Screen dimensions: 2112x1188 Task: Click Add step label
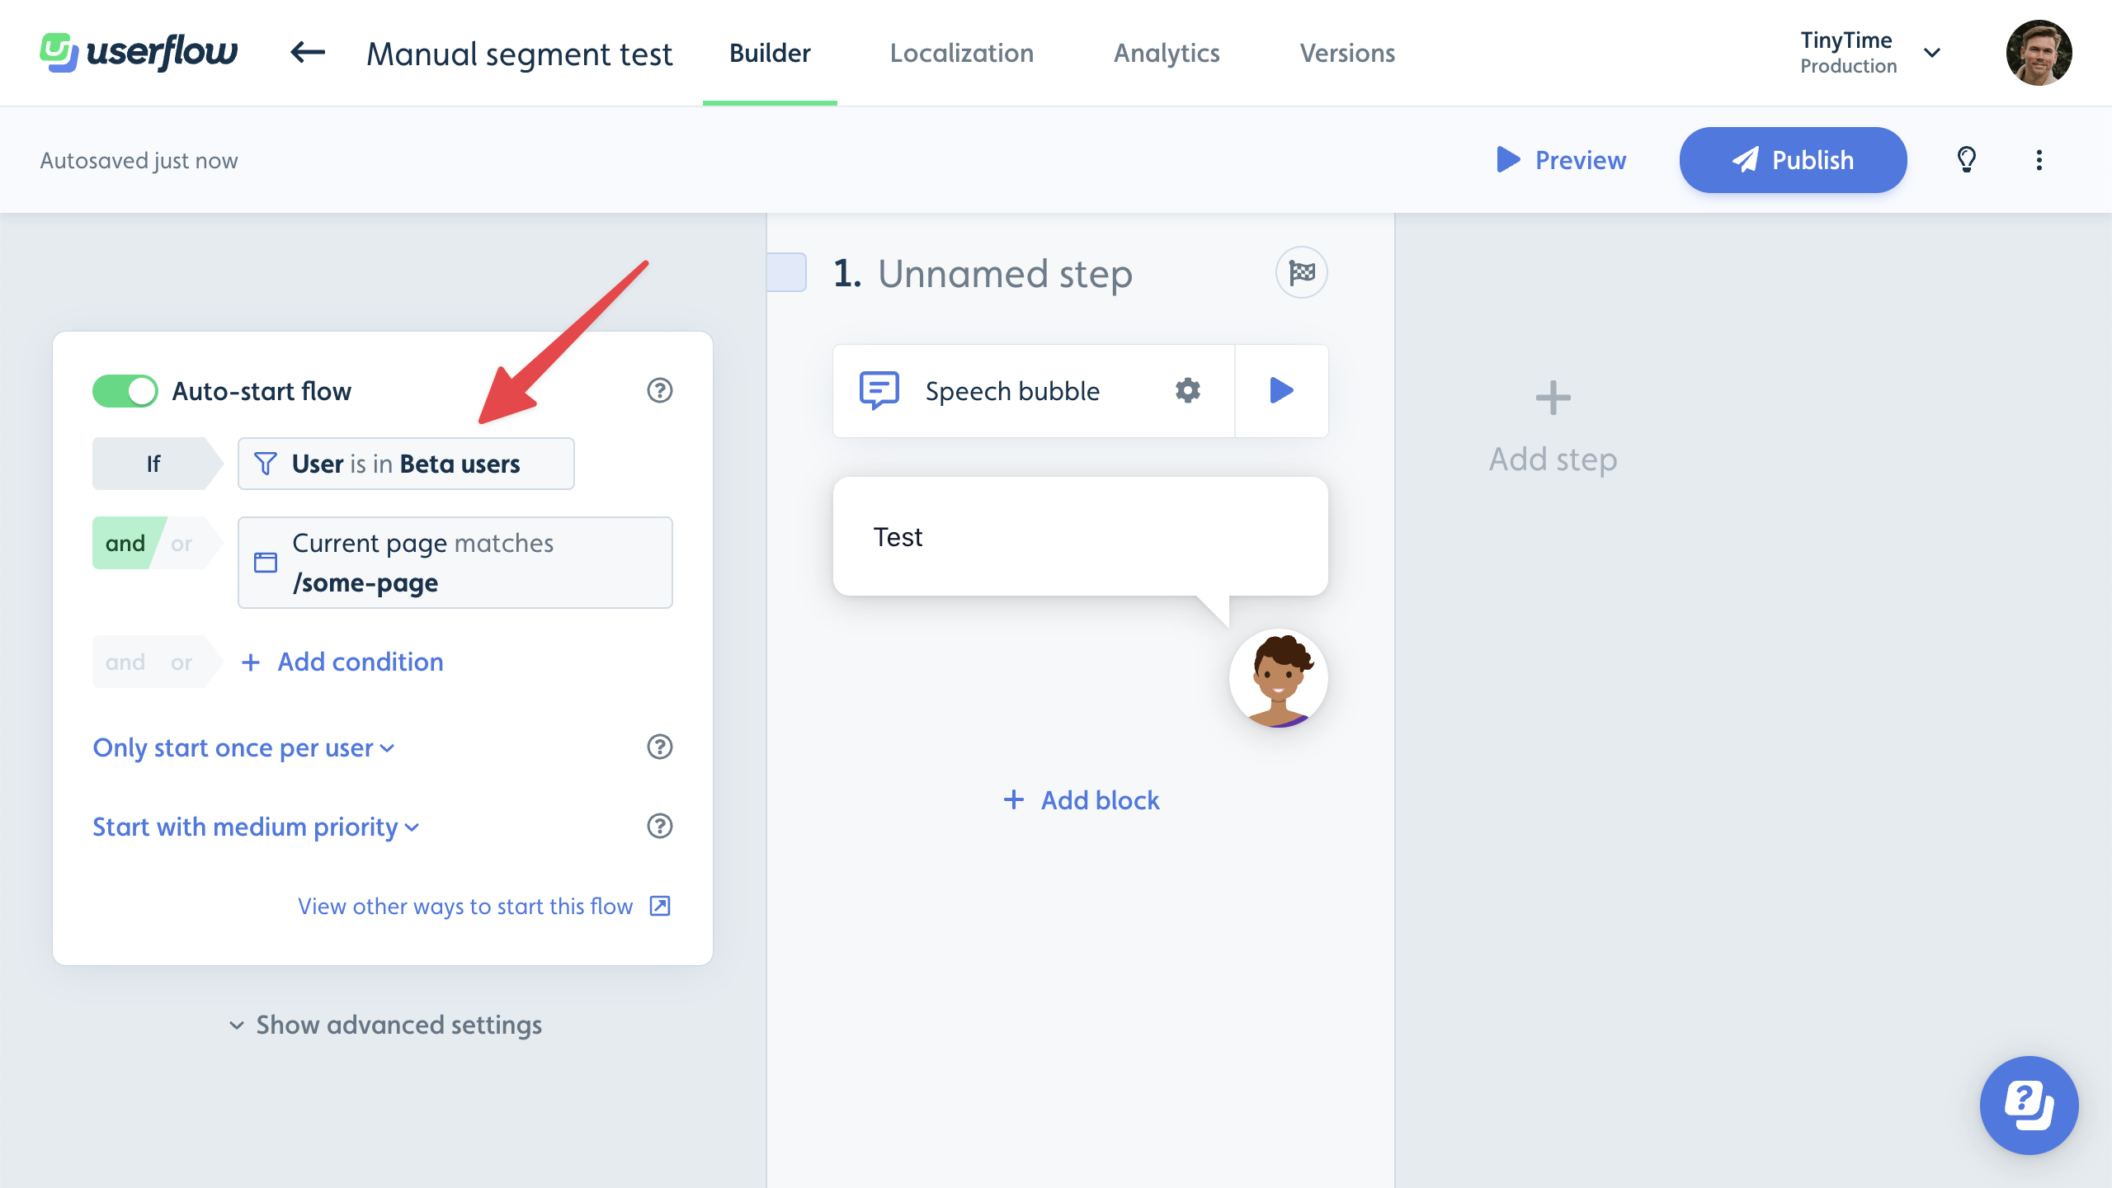(x=1553, y=459)
